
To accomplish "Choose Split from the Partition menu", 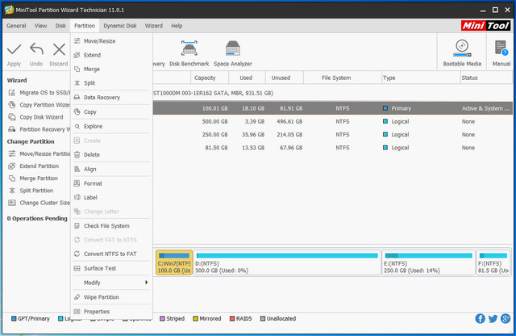I will [x=111, y=83].
